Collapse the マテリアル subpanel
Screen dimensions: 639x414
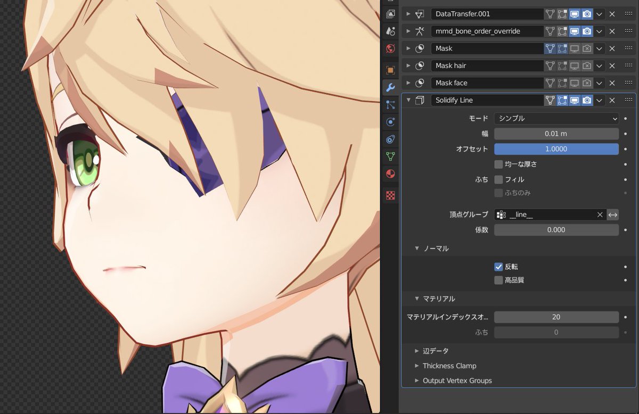[417, 299]
